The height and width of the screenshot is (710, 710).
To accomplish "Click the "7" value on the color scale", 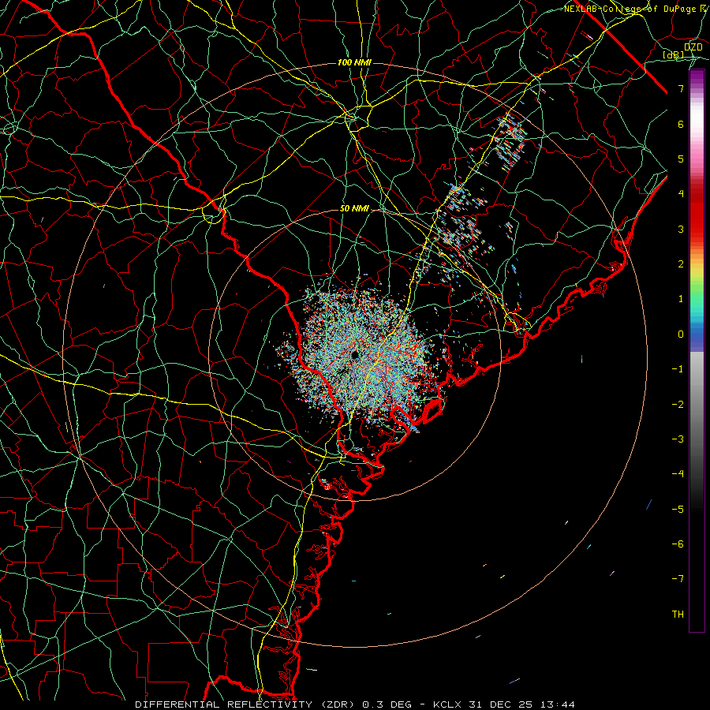I will [681, 88].
